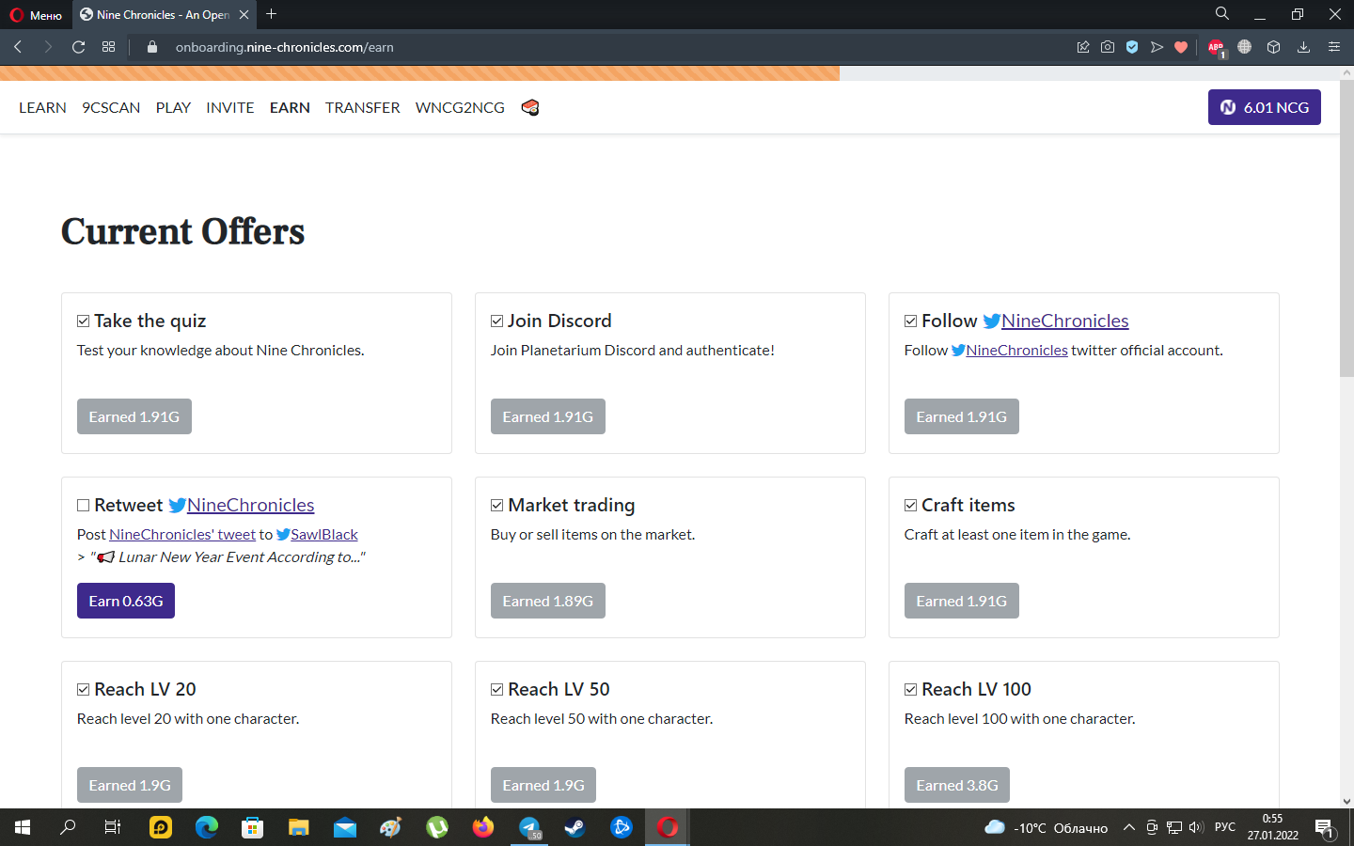Open the Windows notification center
Viewport: 1354px width, 846px height.
point(1325,827)
